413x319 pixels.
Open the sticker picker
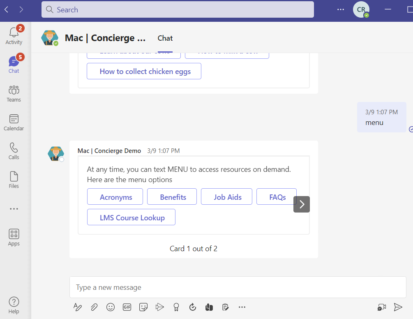pyautogui.click(x=143, y=307)
